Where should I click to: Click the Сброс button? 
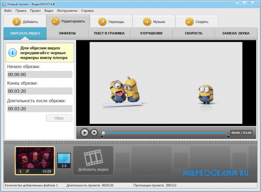[x=59, y=118]
